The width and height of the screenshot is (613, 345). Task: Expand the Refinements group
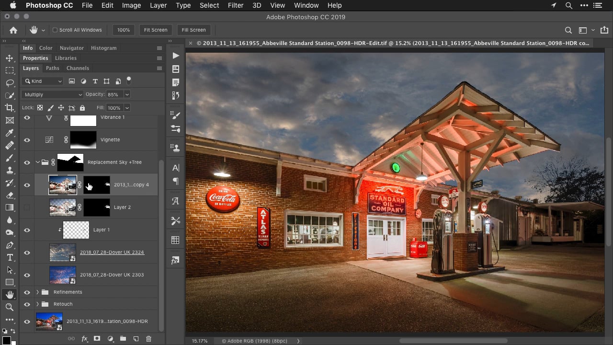tap(38, 292)
